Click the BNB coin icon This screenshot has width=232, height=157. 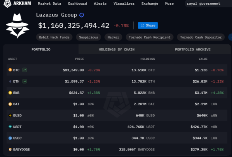pos(10,93)
